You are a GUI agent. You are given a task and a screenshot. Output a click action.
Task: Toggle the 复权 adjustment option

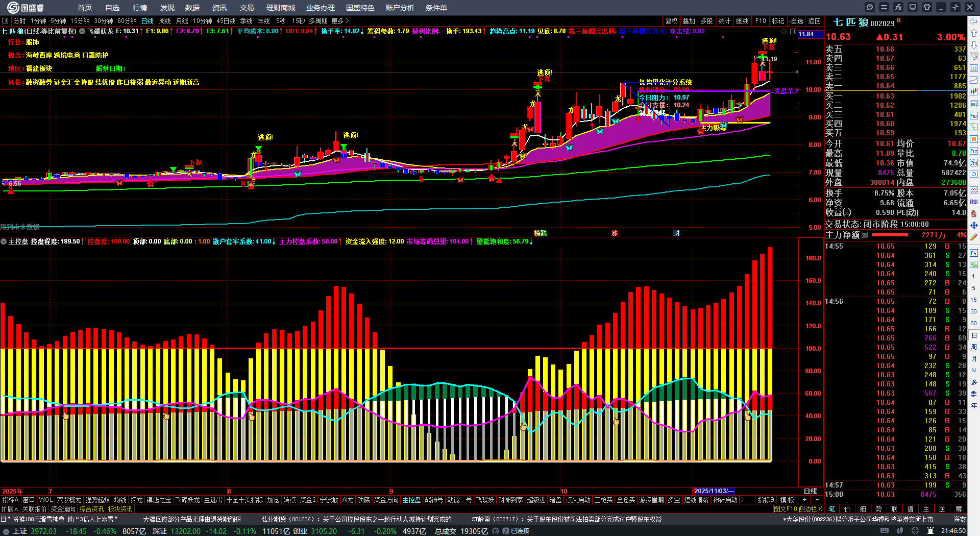tap(671, 21)
